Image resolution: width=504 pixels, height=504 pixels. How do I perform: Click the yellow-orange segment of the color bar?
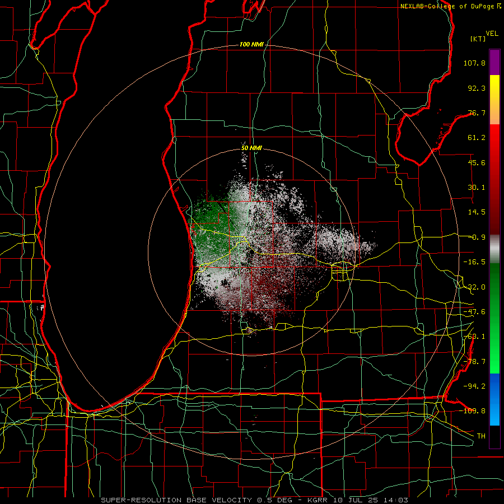tap(494, 100)
